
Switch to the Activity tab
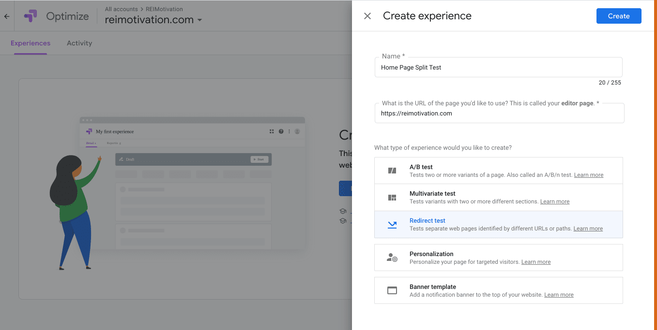(79, 43)
